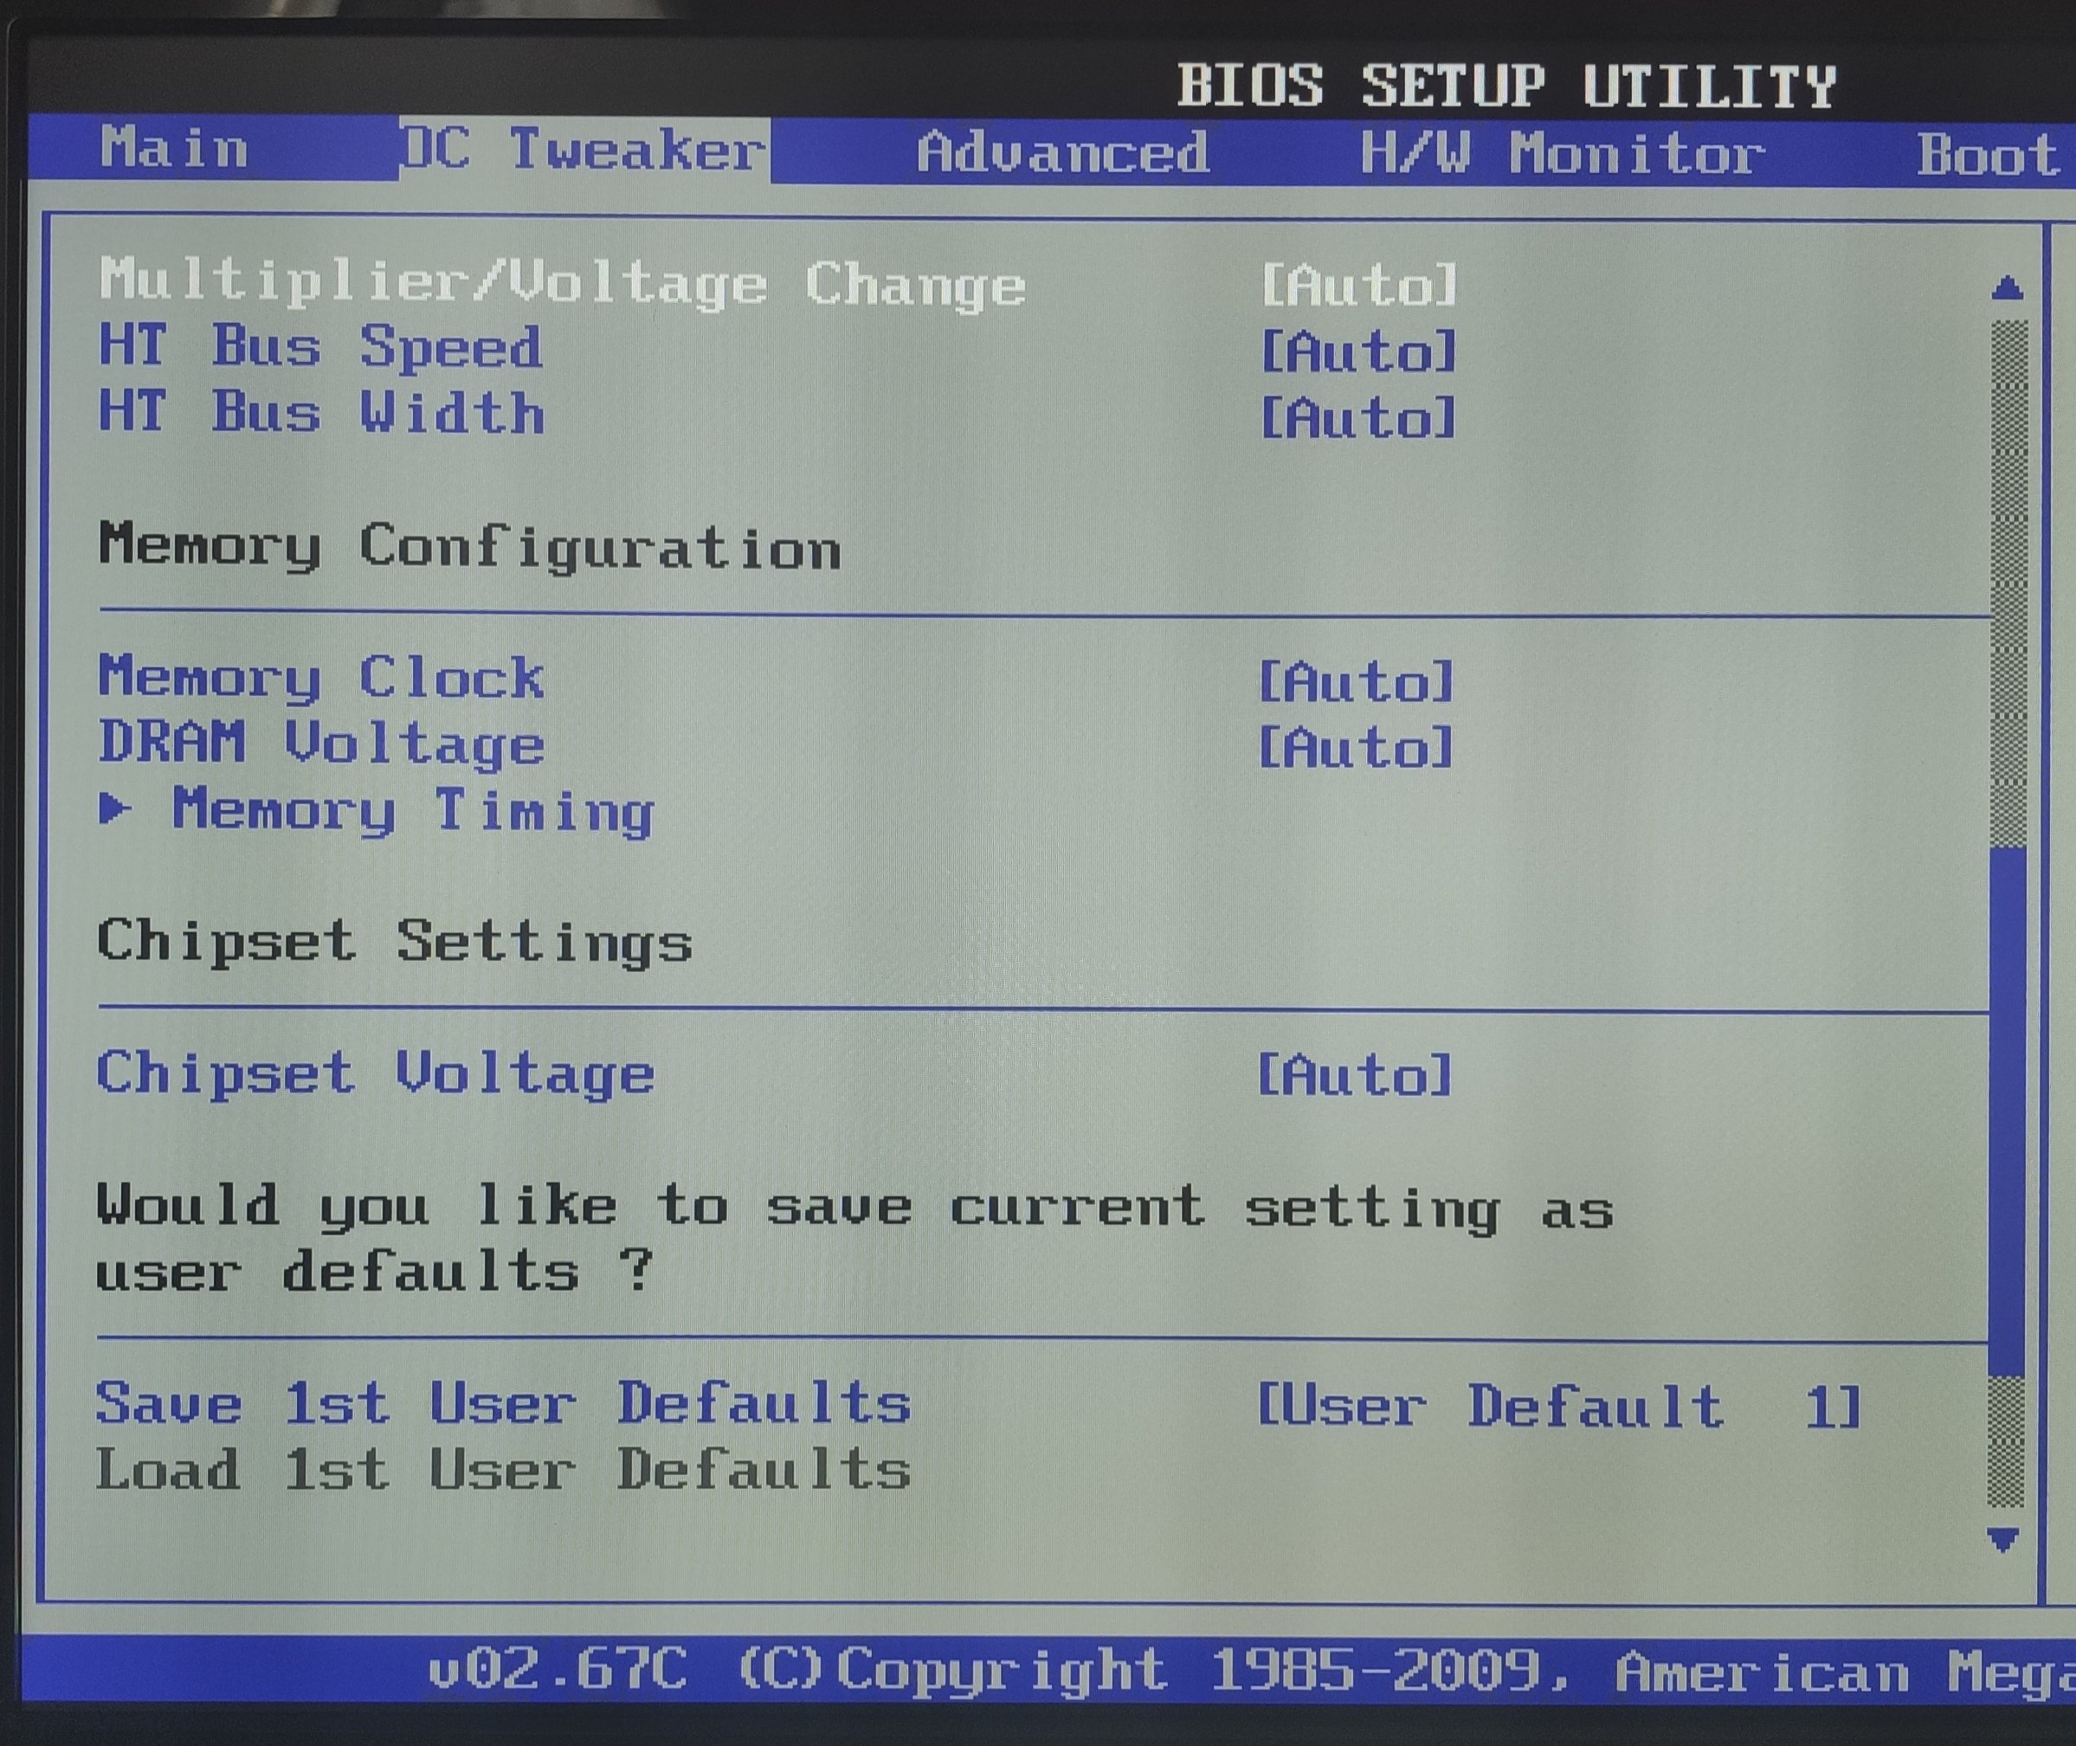The width and height of the screenshot is (2076, 1746).
Task: Select the OC Tweaker tab
Action: [584, 151]
